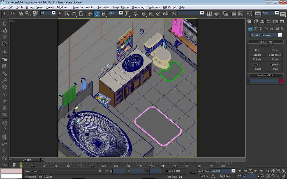Collapse the Object Type rollout
This screenshot has width=287, height=179.
[266, 42]
